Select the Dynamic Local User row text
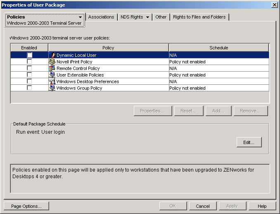Image resolution: width=280 pixels, height=214 pixels. pyautogui.click(x=76, y=55)
